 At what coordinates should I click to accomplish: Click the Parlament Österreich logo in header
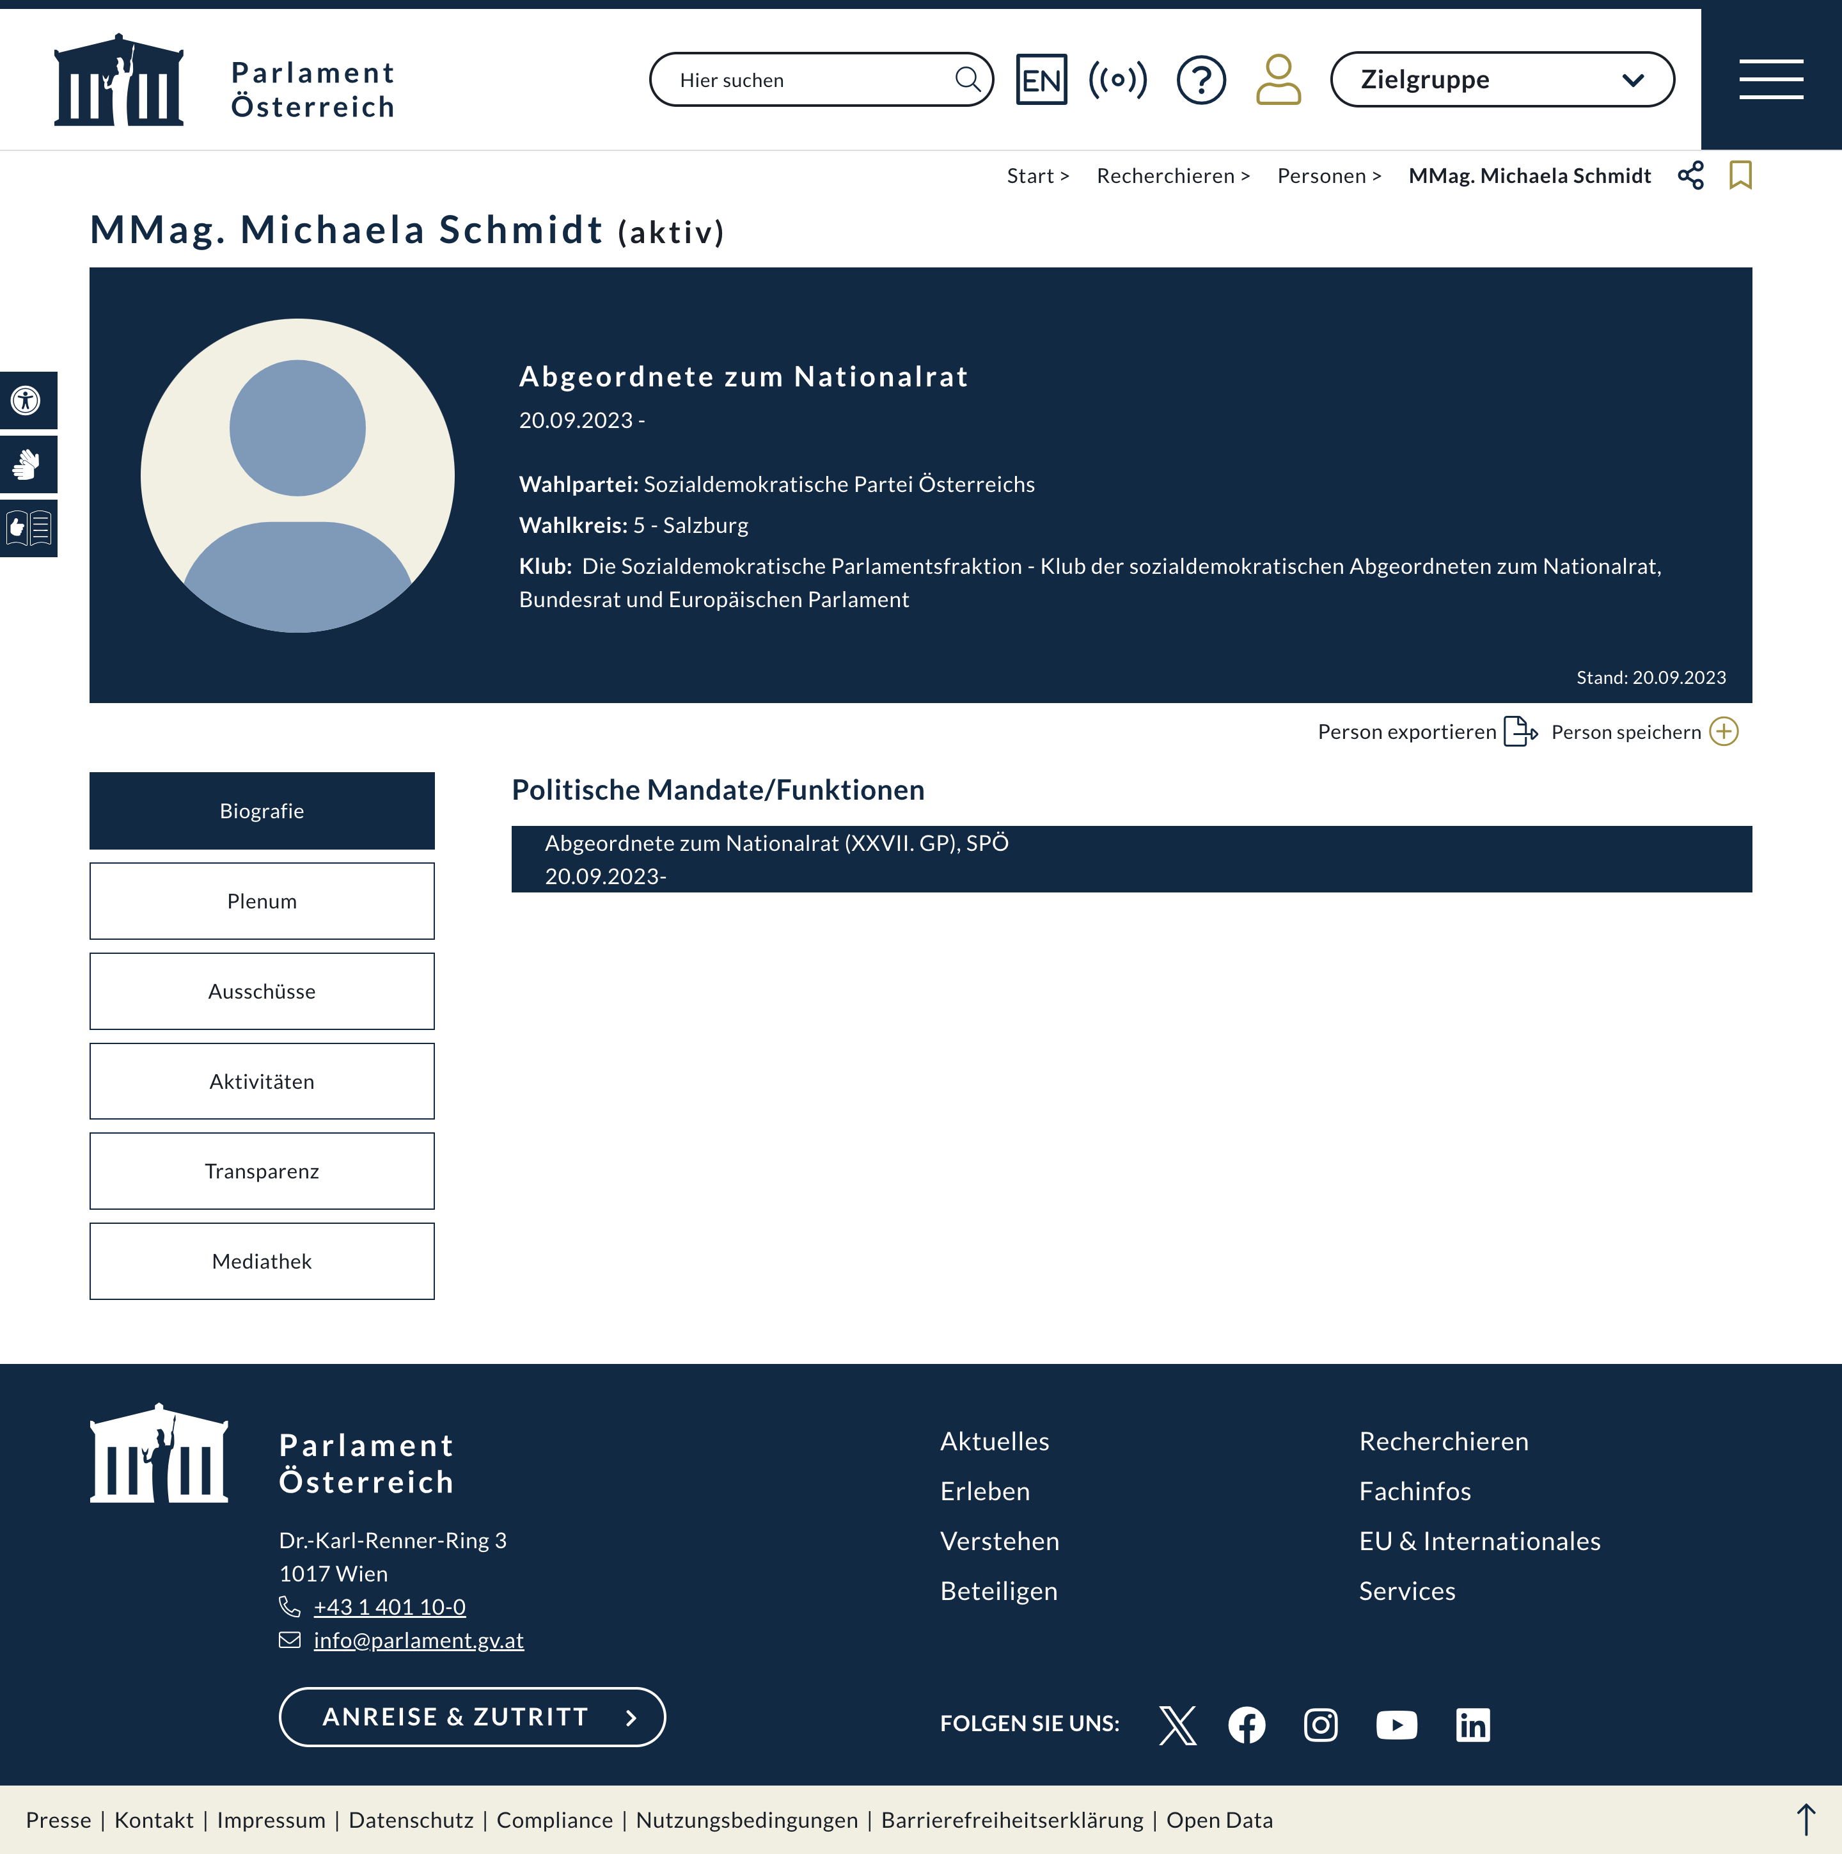pyautogui.click(x=224, y=81)
